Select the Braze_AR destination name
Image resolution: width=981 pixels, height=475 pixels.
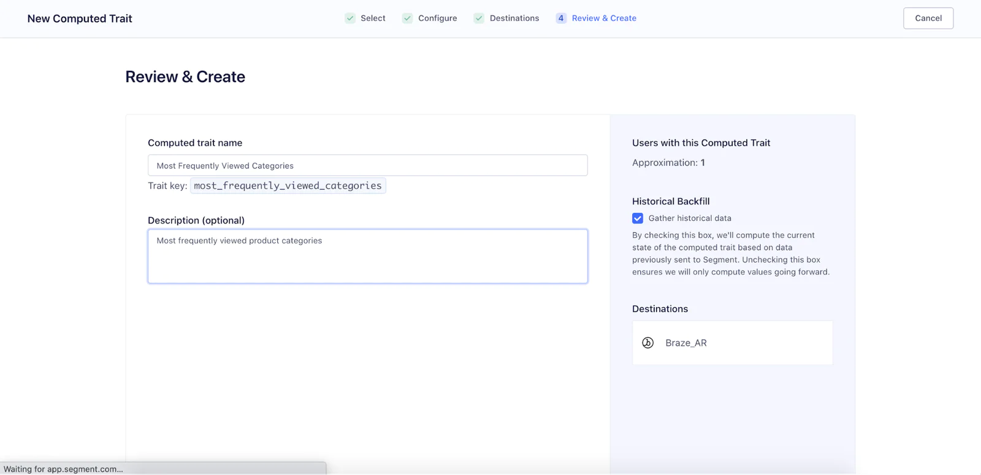[x=685, y=343]
